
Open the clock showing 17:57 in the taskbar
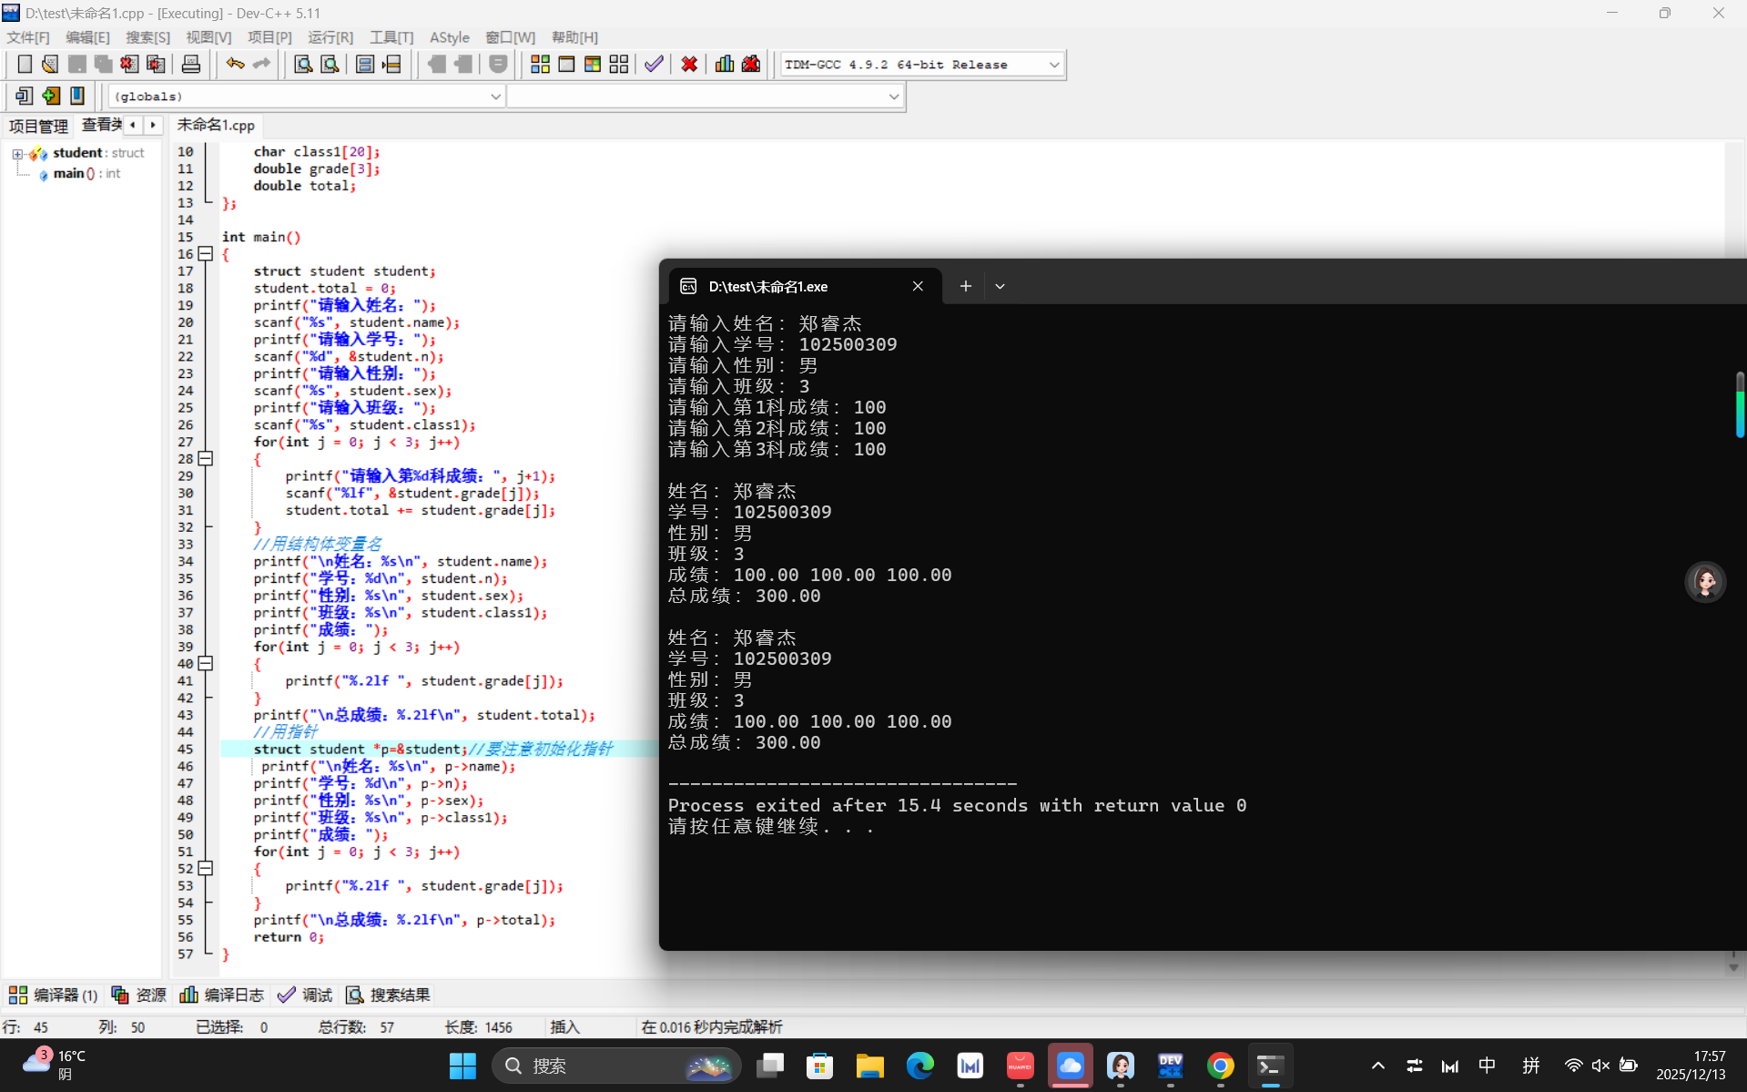(1691, 1065)
